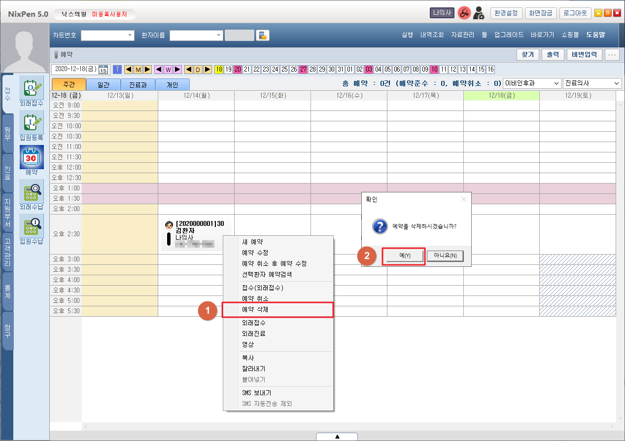
Task: Click the 예약 calendar sidebar icon
Action: click(x=31, y=157)
